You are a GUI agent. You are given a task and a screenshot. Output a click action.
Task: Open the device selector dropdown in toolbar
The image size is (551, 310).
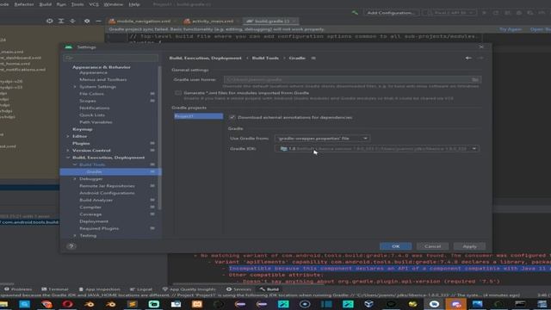(x=449, y=13)
